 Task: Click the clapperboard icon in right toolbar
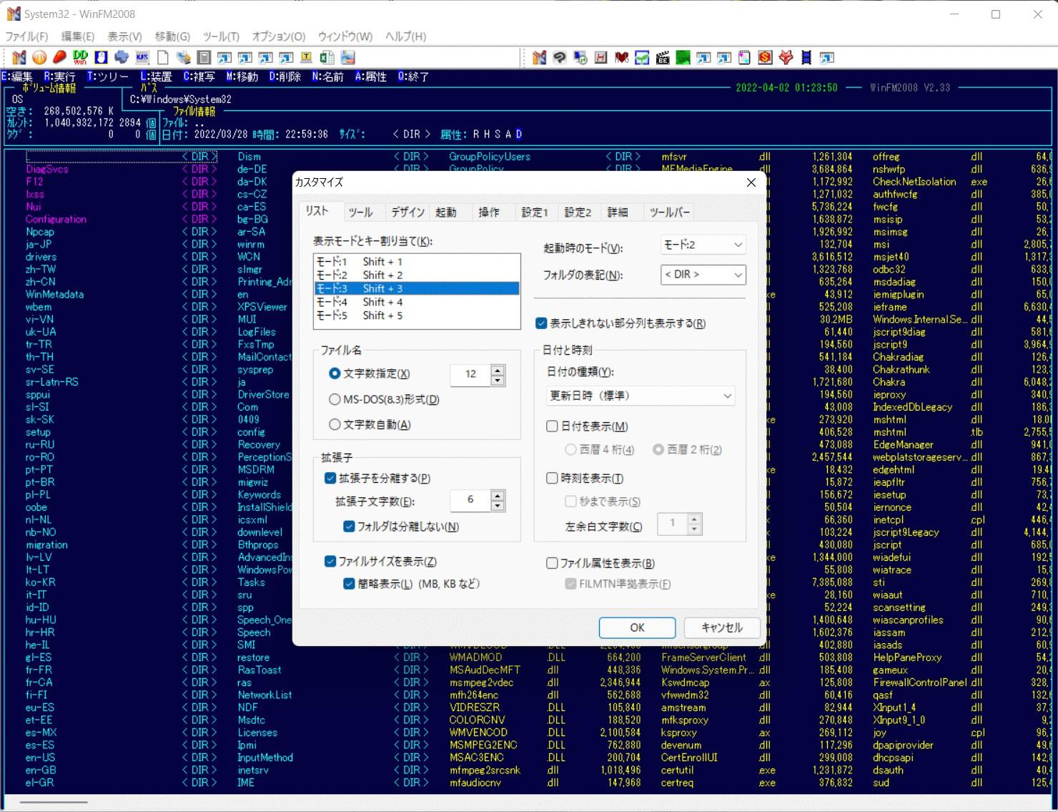[x=663, y=57]
